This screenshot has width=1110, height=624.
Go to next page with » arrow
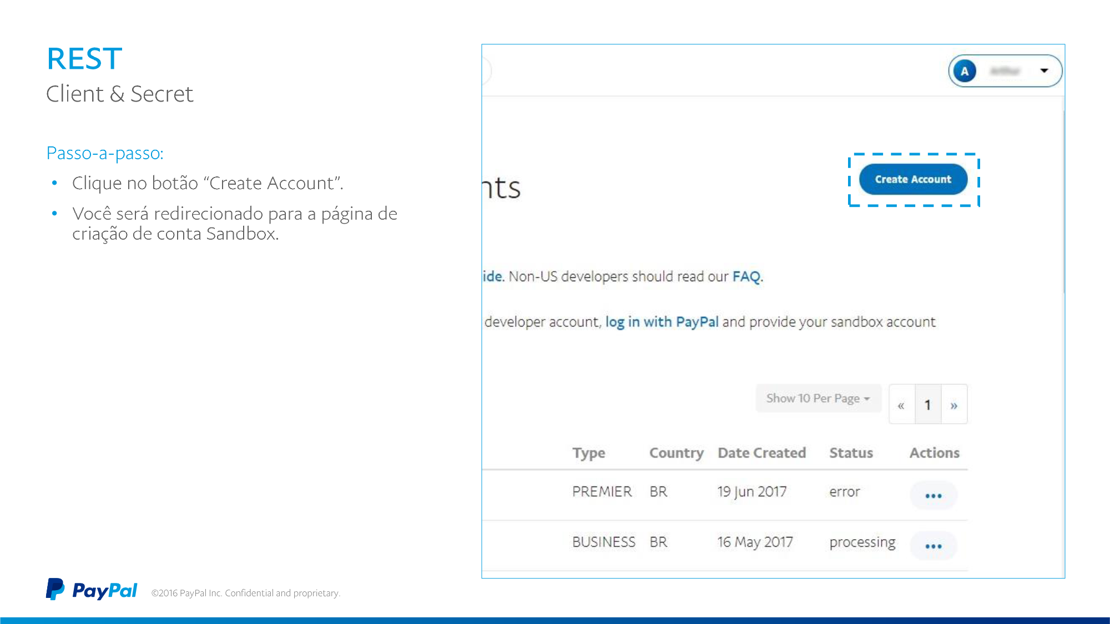[954, 405]
